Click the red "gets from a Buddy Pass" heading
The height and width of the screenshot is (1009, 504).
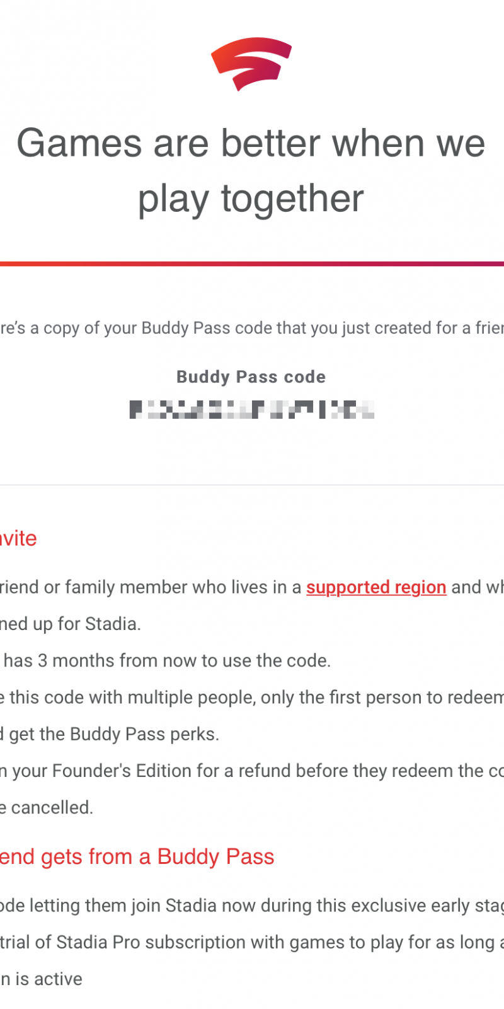click(x=139, y=857)
